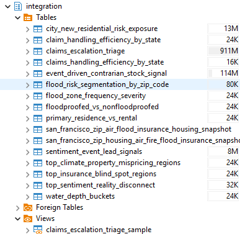
Task: Click table icon for primary_residence_vs_rental
Action: pos(38,118)
